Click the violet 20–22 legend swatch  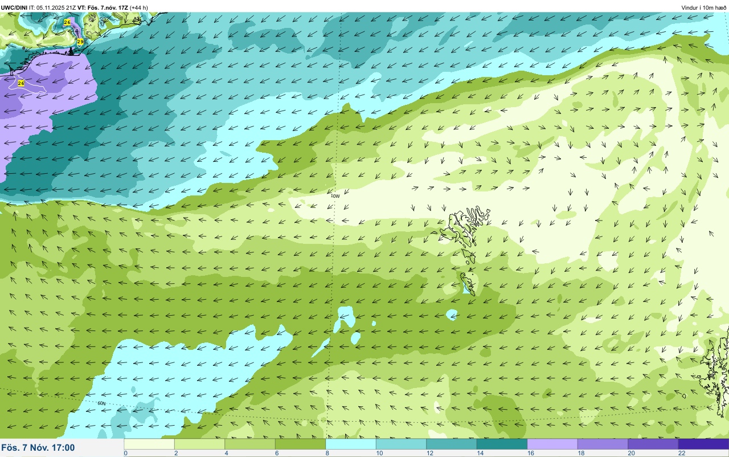[653, 444]
